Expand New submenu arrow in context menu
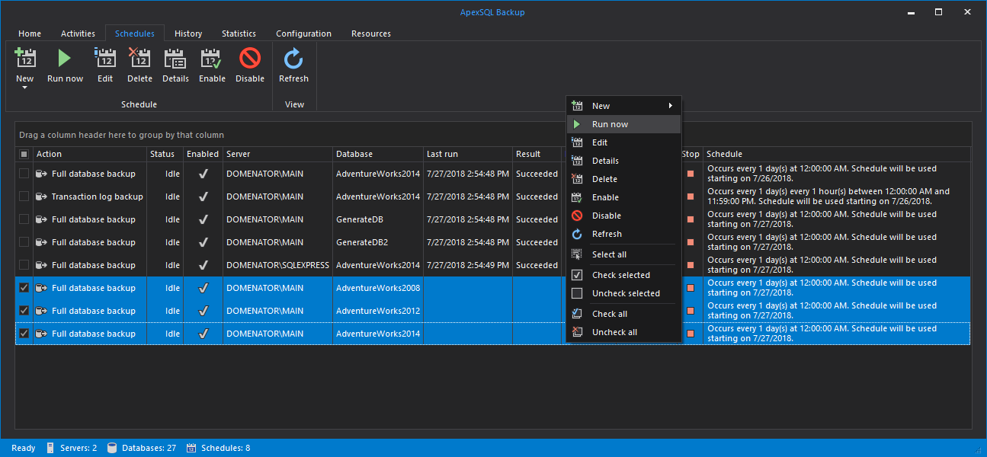Viewport: 987px width, 457px height. [671, 106]
